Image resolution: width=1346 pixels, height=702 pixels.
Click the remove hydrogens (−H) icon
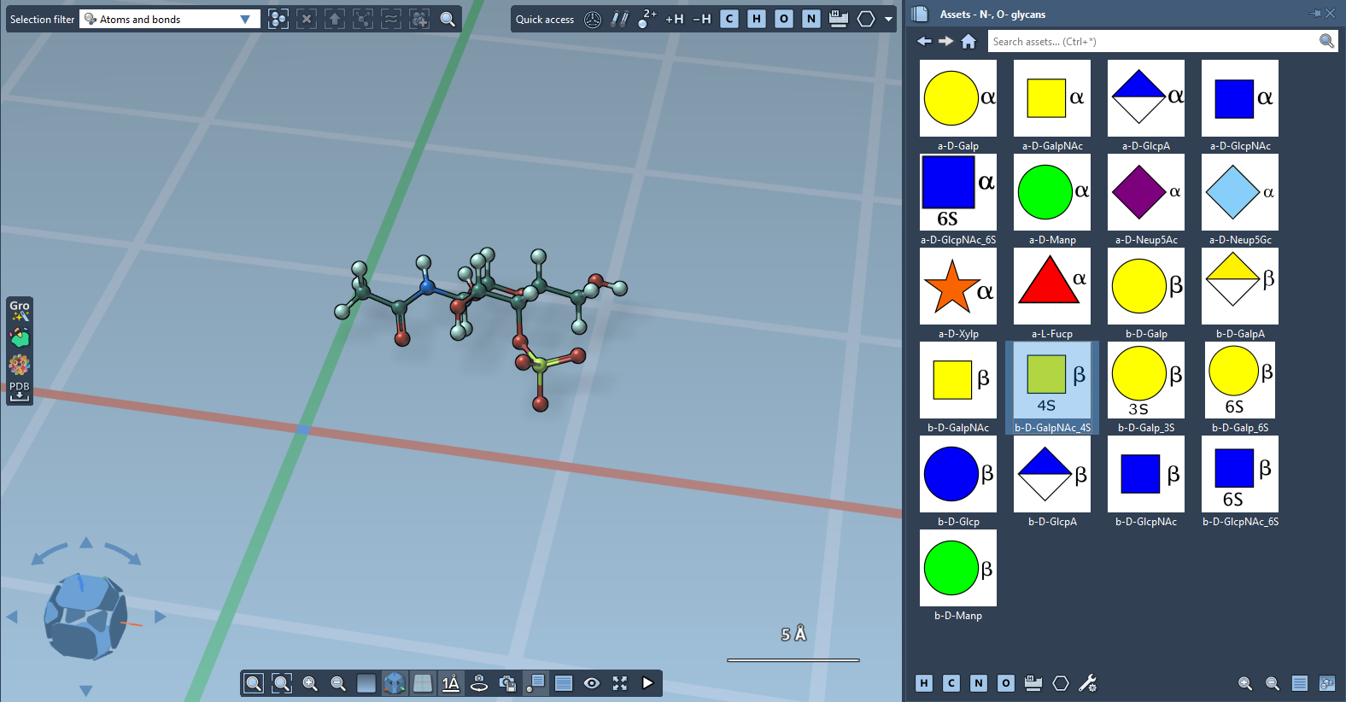click(701, 19)
